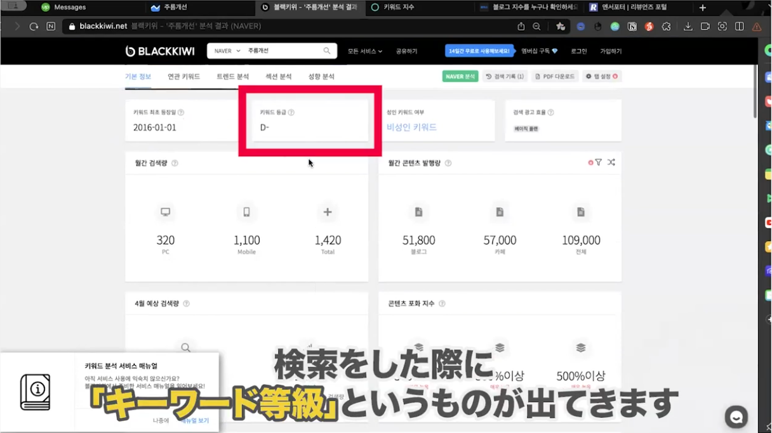The image size is (772, 433).
Task: Select the 섹션 분석 tab
Action: pos(278,77)
